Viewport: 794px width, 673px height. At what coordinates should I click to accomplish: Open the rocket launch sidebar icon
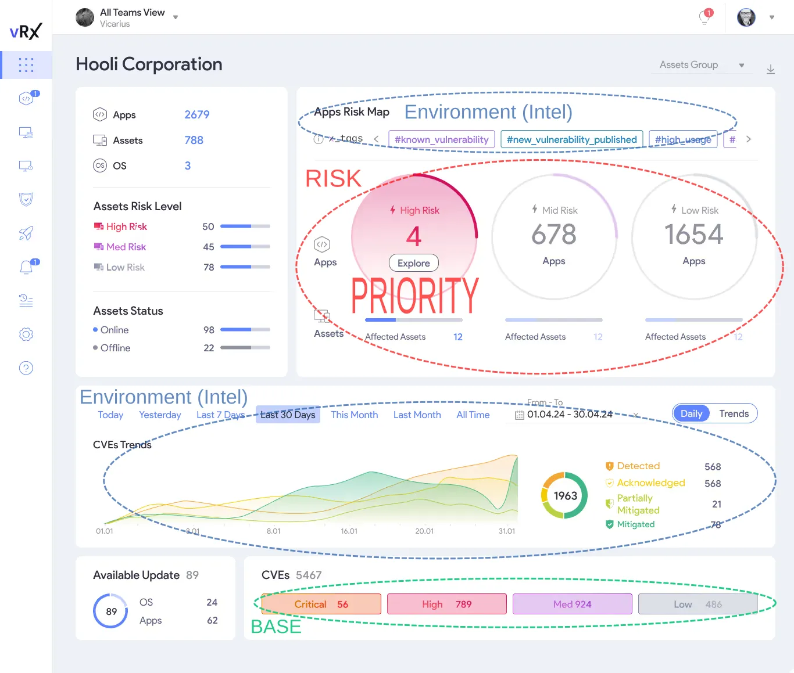point(26,233)
